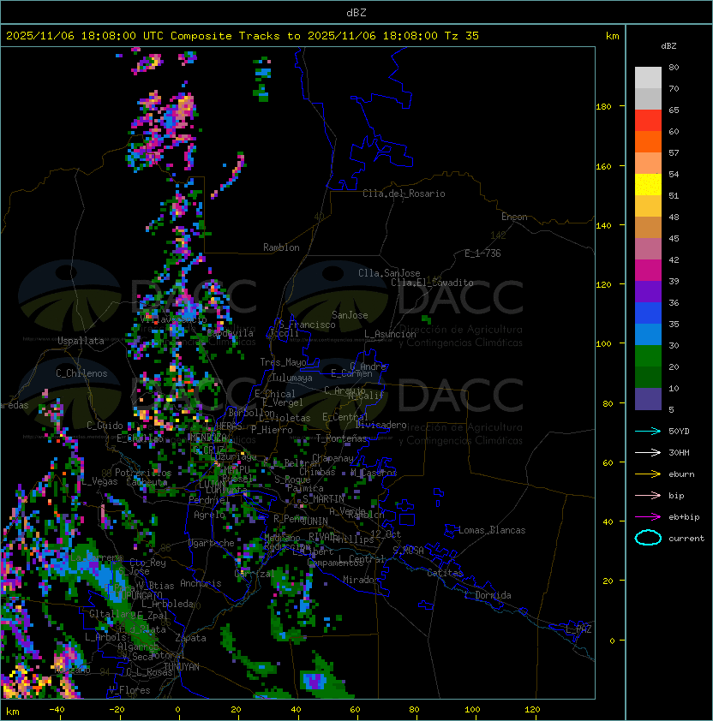Select the light gray 80 dBZ swatch

pyautogui.click(x=648, y=77)
